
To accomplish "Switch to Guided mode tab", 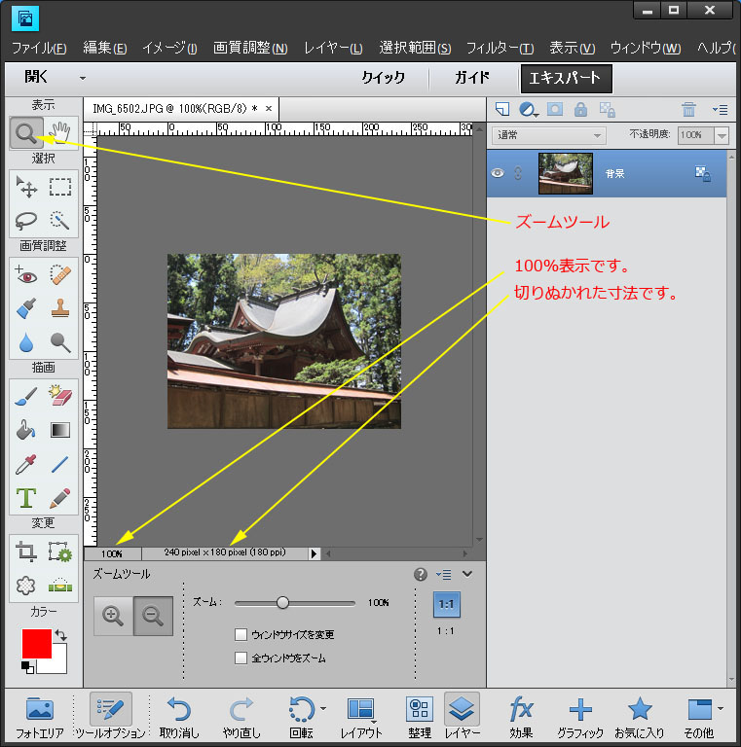I will [x=472, y=78].
